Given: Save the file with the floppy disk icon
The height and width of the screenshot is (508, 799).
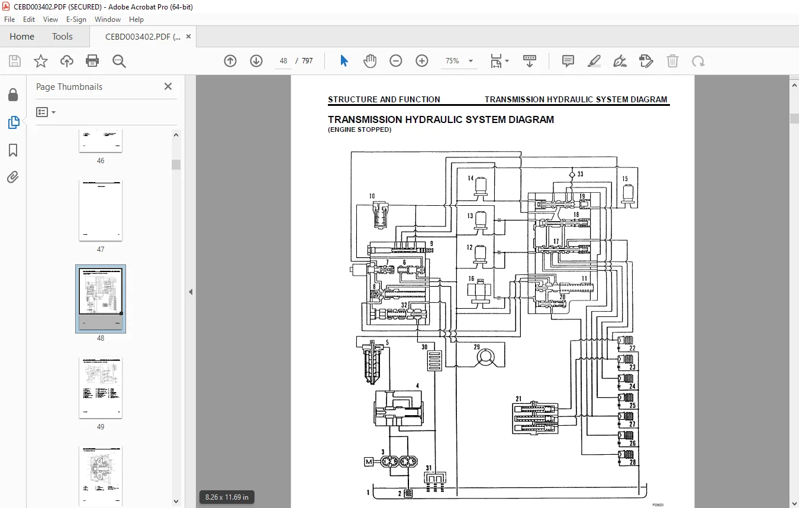Looking at the screenshot, I should pyautogui.click(x=15, y=61).
